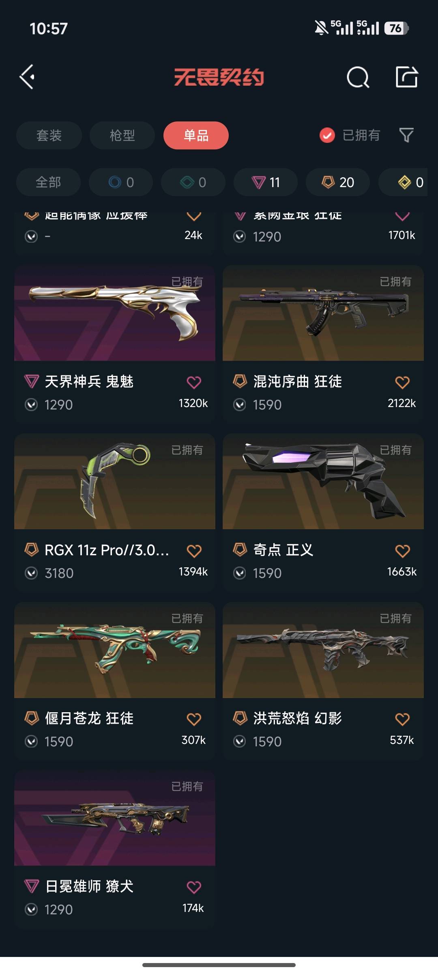
Task: Like 奇点 正义 via heart icon
Action: click(402, 551)
